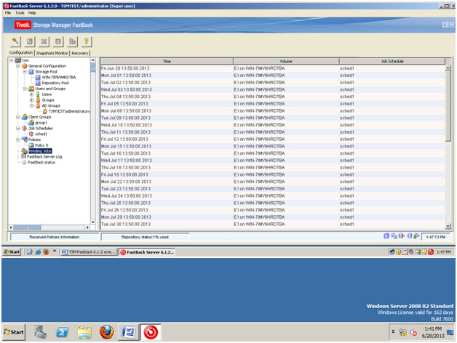
Task: Click the green network status bar icon
Action: click(416, 236)
